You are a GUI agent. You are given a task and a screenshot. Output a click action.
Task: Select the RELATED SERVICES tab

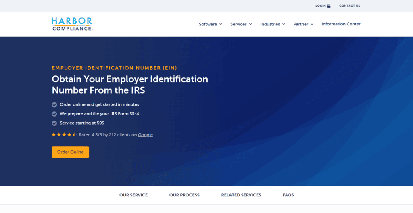(241, 195)
